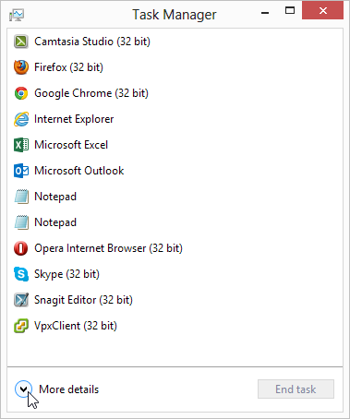Select the Camtasia Studio icon
This screenshot has width=350, height=419.
21,42
